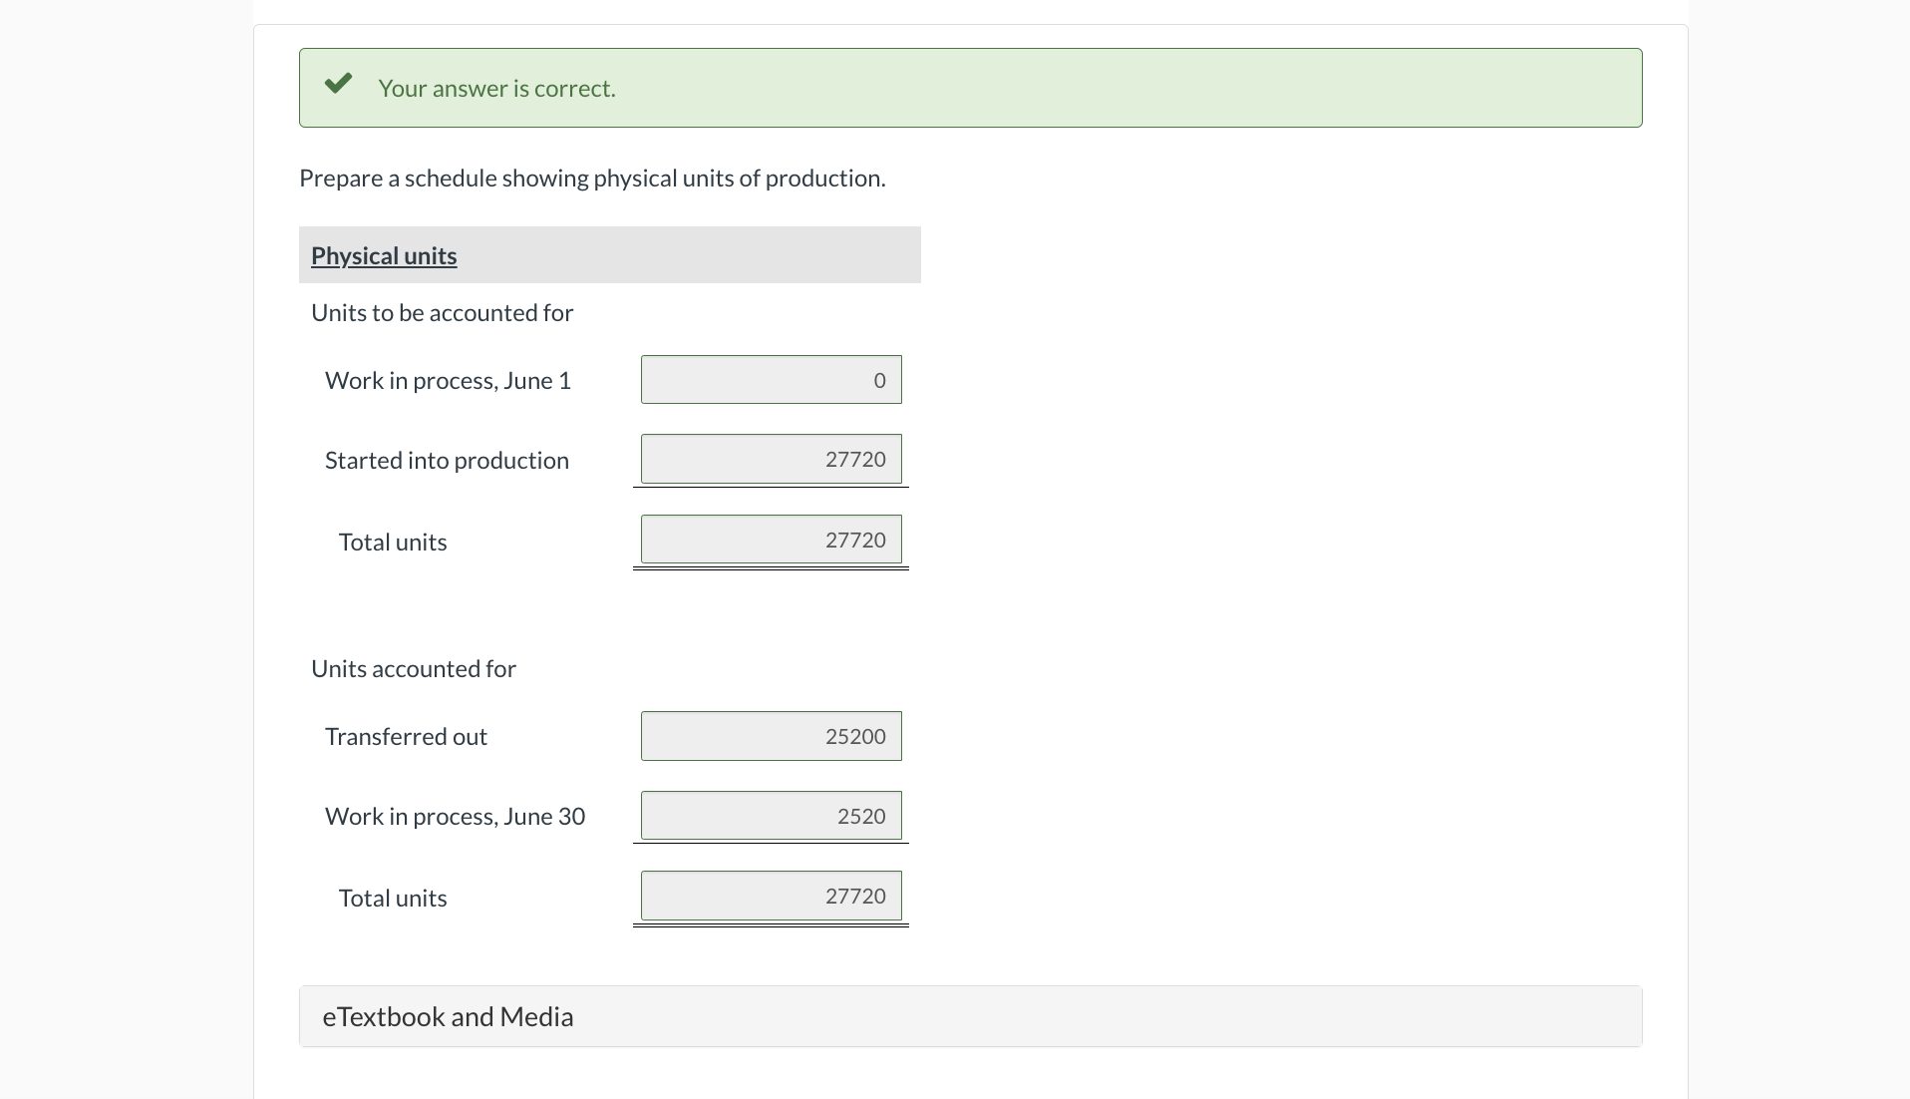Select the Work in process, June 30 field
Viewport: 1910px width, 1099px height.
click(x=770, y=815)
